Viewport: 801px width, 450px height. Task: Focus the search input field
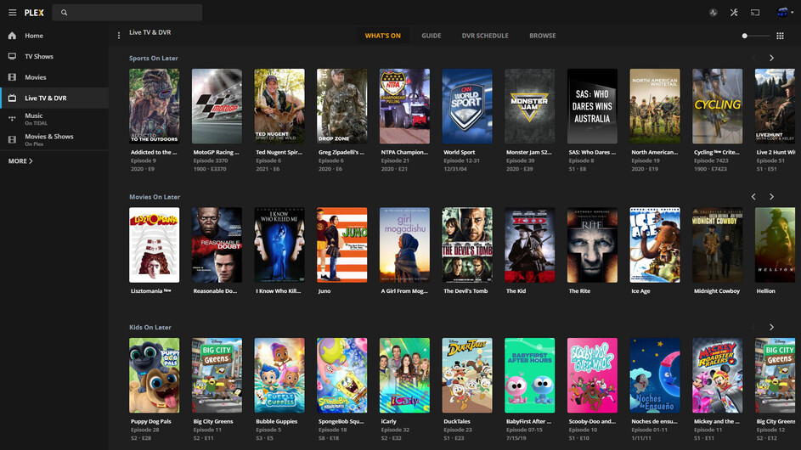[127, 13]
